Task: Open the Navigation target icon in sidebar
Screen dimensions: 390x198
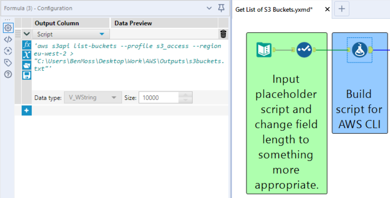Action: point(8,51)
